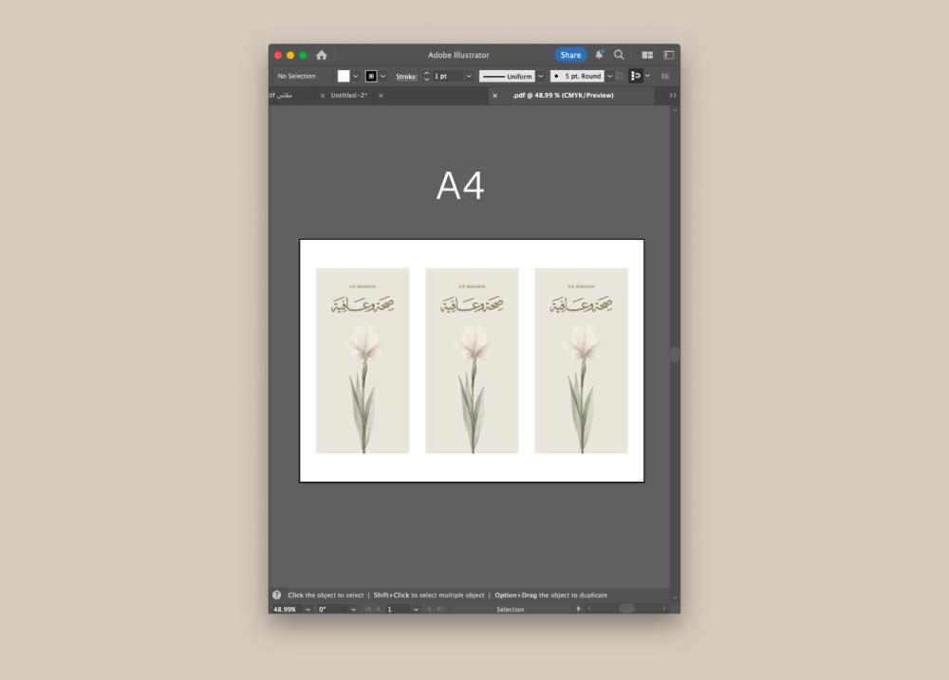Show hidden tabs with the double chevron
Viewport: 949px width, 680px height.
pyautogui.click(x=673, y=96)
